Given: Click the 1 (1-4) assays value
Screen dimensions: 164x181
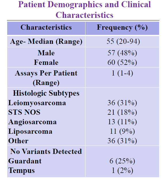Looking at the screenshot, I should tap(122, 73).
